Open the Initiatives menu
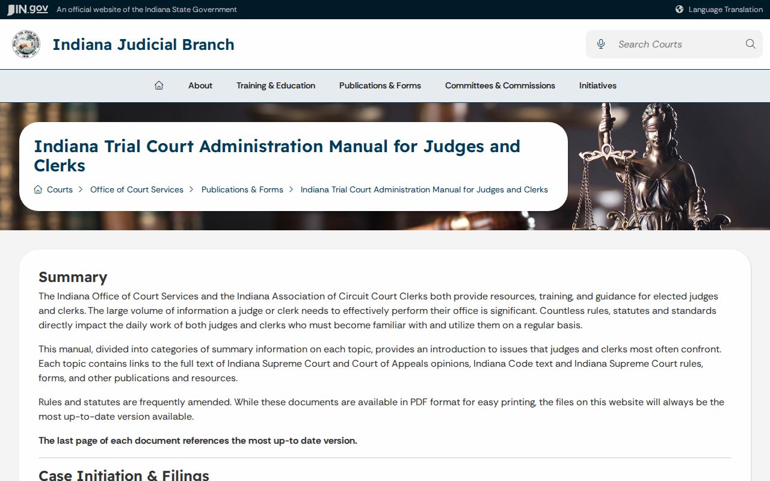Viewport: 770px width, 481px height. pos(598,85)
